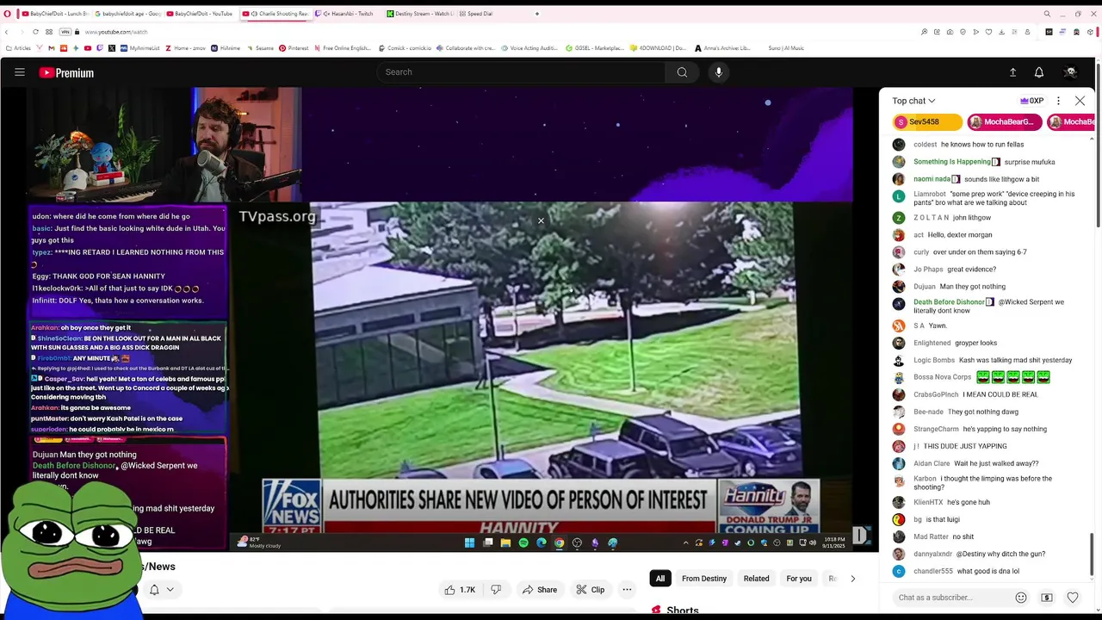Dismiss the overlay X in video
This screenshot has height=620, width=1102.
[541, 221]
